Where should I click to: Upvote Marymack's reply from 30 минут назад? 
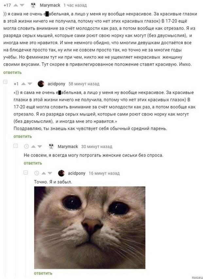coord(33,146)
